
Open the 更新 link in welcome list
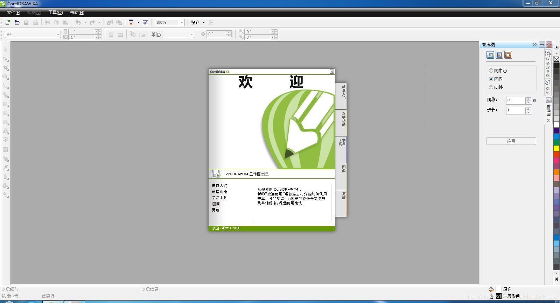coord(216,210)
